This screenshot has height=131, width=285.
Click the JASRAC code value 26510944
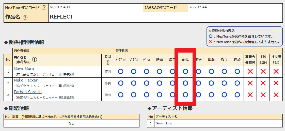pos(198,7)
